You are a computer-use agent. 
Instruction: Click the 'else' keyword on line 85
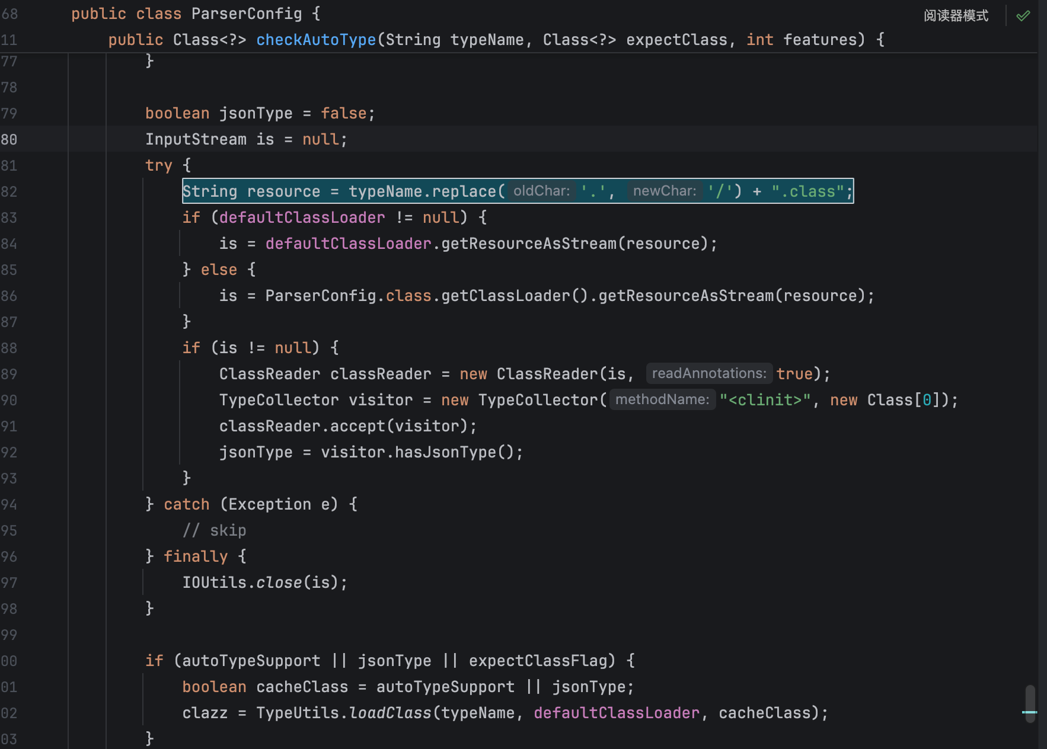pyautogui.click(x=219, y=270)
